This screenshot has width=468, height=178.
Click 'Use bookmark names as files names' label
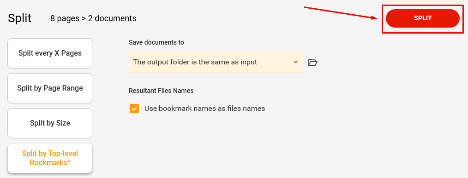205,109
